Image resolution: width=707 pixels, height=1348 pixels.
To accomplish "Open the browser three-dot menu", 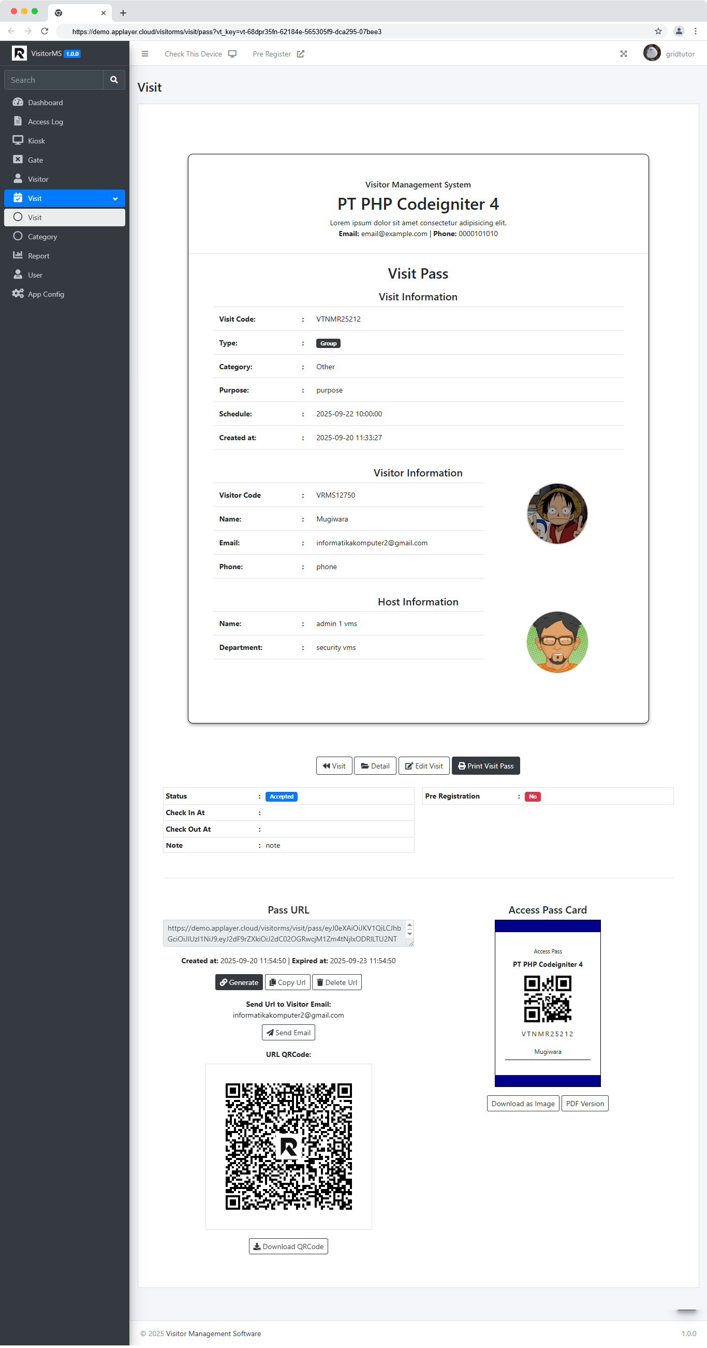I will click(x=696, y=32).
